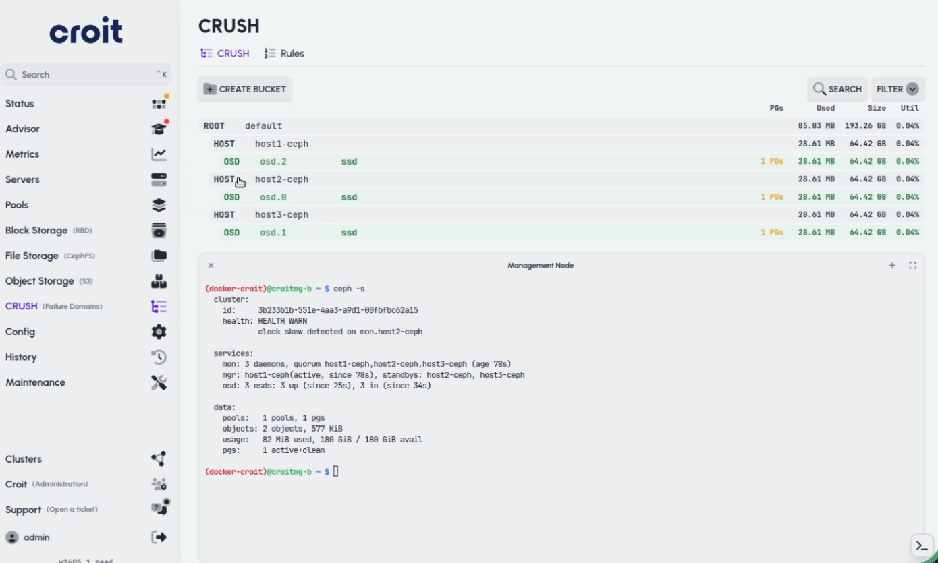Click the SEARCH button above the table

(837, 89)
